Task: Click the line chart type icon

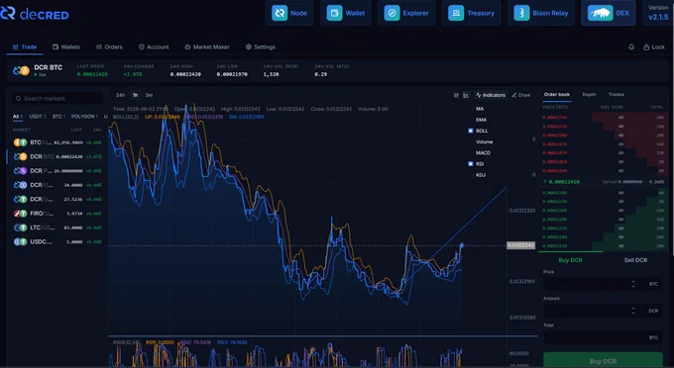Action: pos(466,95)
